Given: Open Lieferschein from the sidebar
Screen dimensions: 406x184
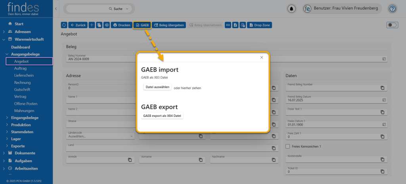Looking at the screenshot, I should click(24, 75).
